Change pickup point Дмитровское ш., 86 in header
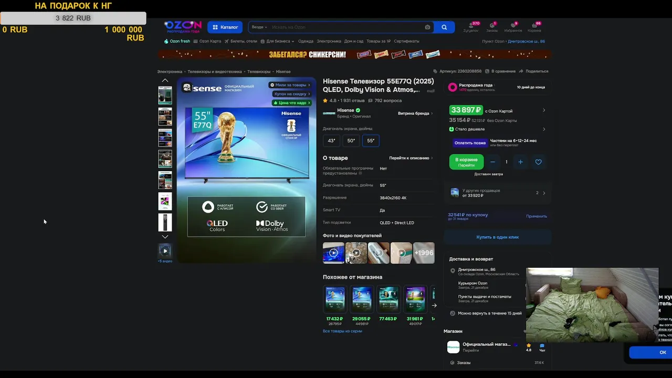 click(526, 41)
